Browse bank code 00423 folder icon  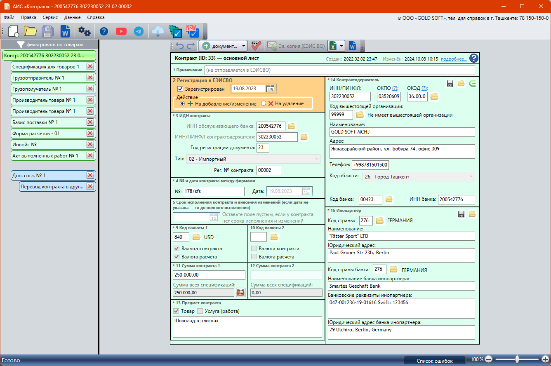389,199
